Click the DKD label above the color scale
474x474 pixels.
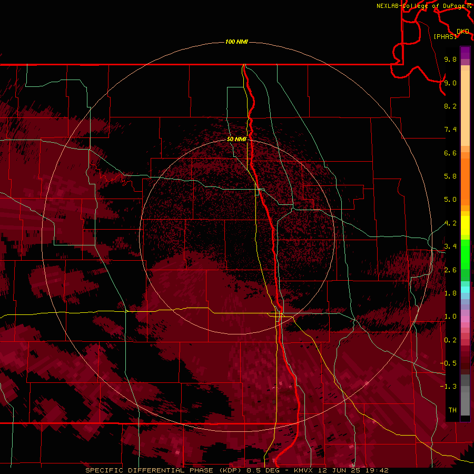point(463,32)
